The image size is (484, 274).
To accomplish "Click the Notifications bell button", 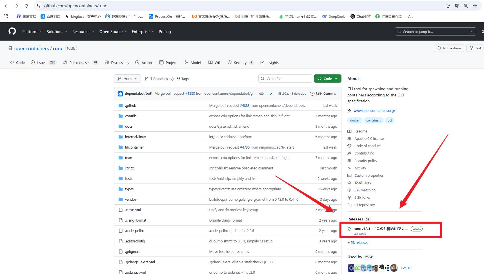I will pyautogui.click(x=449, y=48).
